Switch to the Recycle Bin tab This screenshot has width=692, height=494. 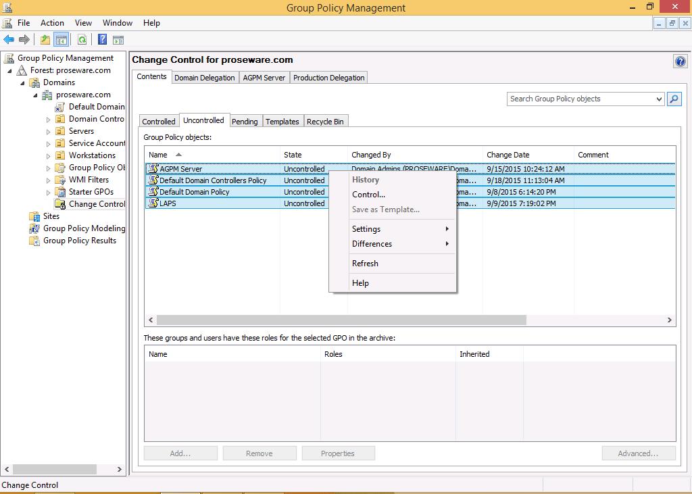pyautogui.click(x=325, y=122)
